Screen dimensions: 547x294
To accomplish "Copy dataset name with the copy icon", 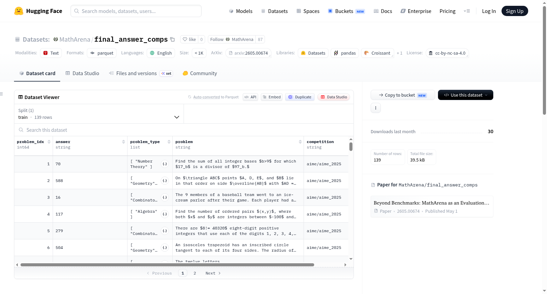I will [172, 39].
